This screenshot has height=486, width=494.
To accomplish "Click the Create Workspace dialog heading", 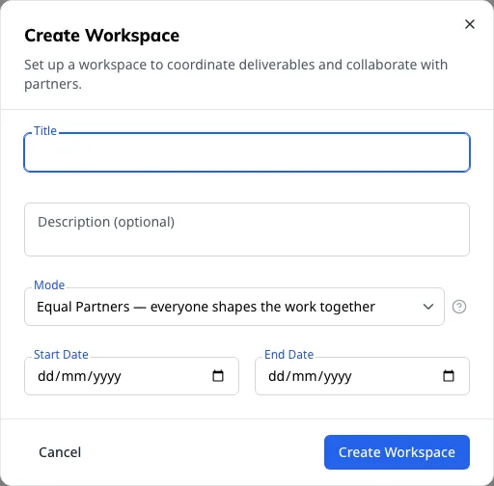I will pyautogui.click(x=102, y=36).
